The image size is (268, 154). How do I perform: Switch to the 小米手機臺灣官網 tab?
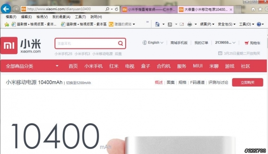pos(149,10)
